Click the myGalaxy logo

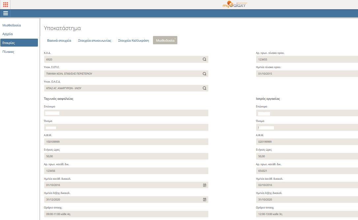tap(234, 4)
